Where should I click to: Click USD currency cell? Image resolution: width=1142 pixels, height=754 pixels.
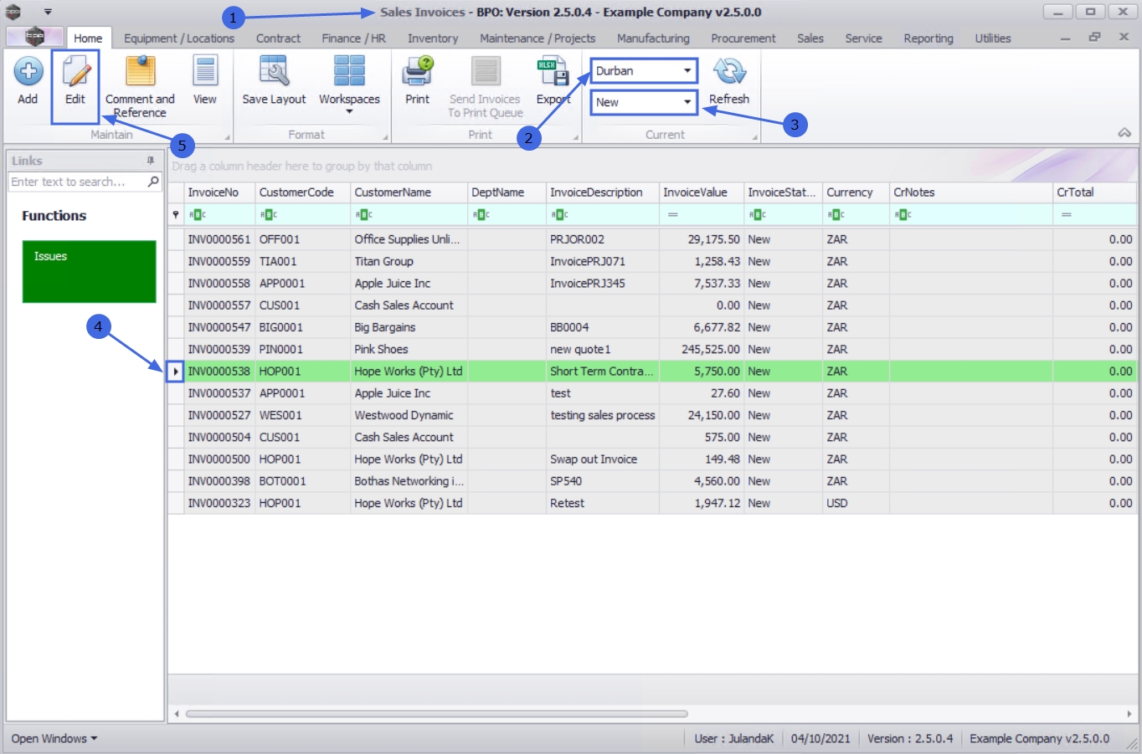(856, 503)
